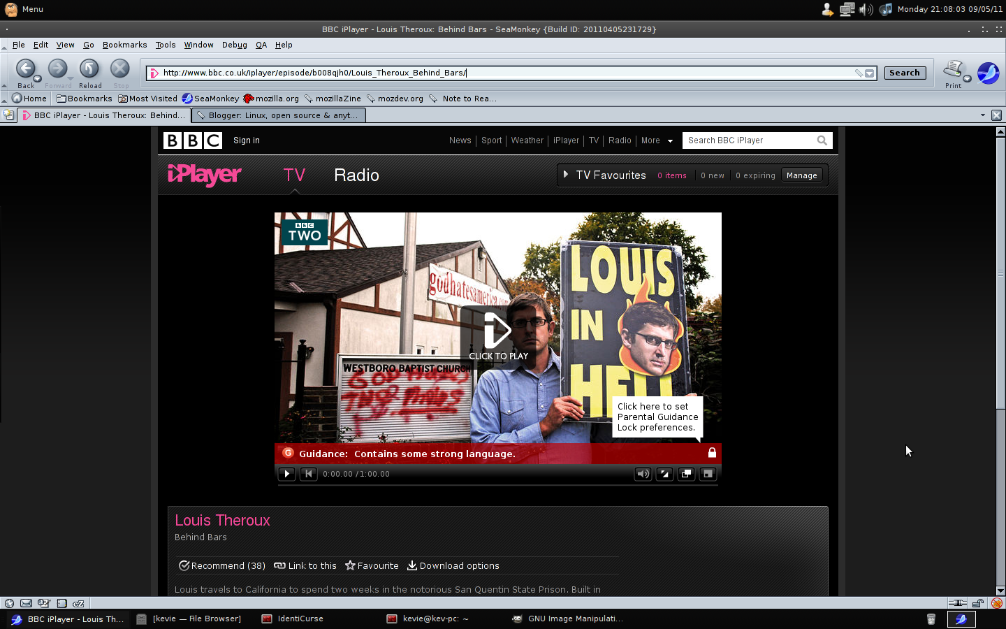Switch to the GNU Image Manipulation taskbar item

pos(567,619)
